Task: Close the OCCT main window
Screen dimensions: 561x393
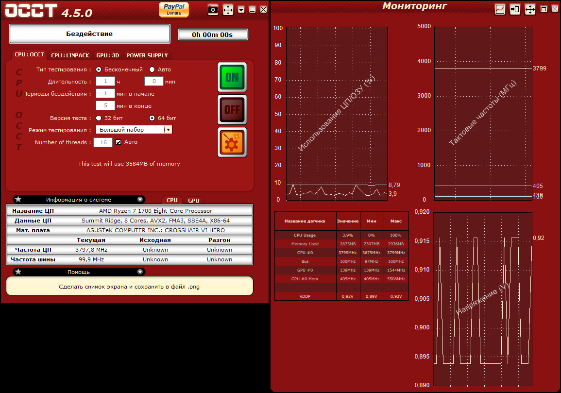Action: pos(263,10)
